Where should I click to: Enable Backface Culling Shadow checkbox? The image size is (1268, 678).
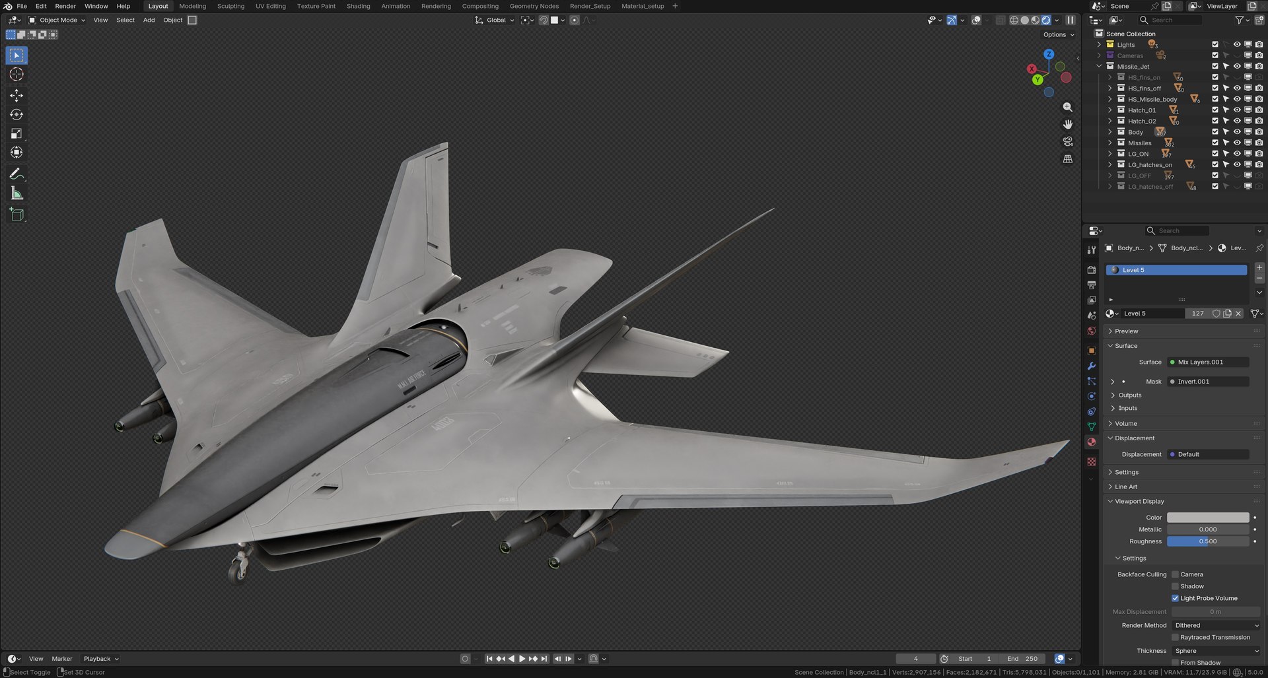point(1175,586)
